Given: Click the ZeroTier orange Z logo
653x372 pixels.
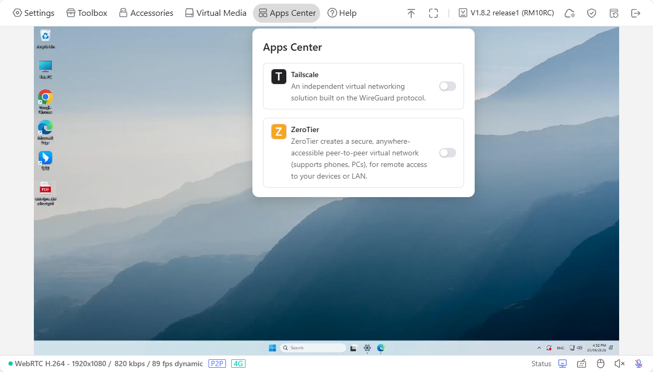Looking at the screenshot, I should coord(279,132).
